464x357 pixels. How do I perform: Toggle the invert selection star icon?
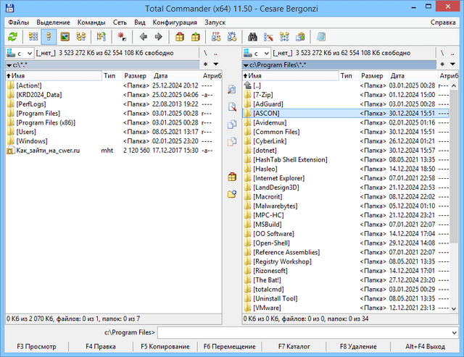coord(120,36)
